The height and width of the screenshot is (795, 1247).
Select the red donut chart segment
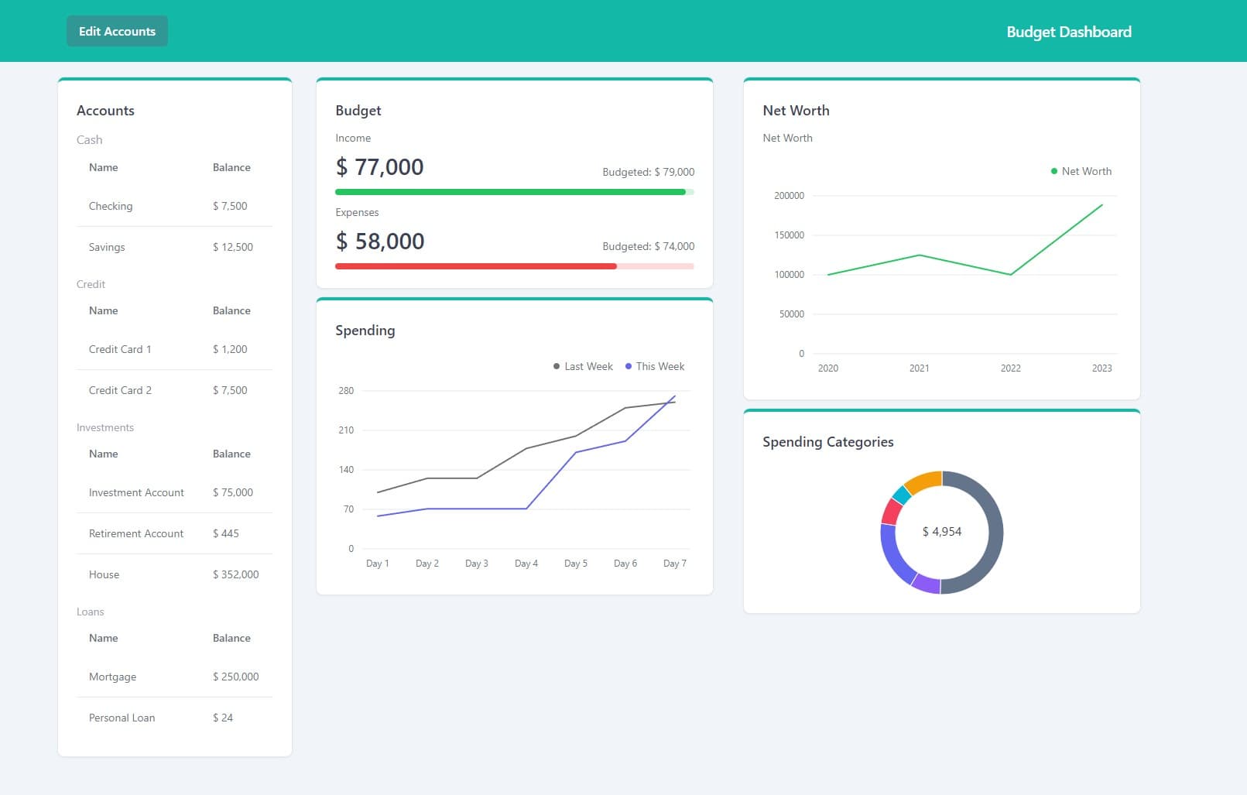click(891, 512)
